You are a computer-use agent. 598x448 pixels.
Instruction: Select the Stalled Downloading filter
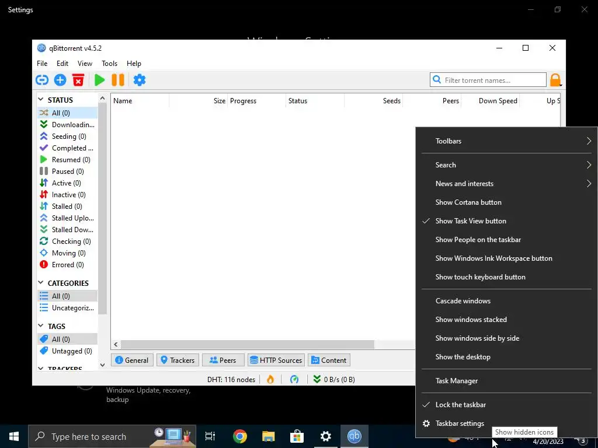(x=67, y=230)
